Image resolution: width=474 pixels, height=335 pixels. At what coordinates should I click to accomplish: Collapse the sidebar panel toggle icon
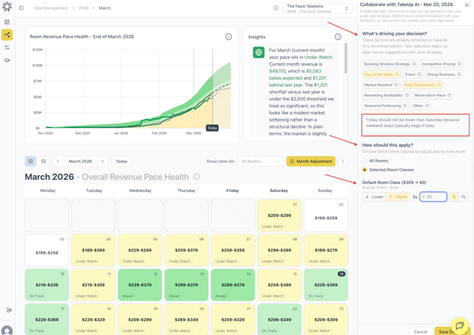pos(21,8)
